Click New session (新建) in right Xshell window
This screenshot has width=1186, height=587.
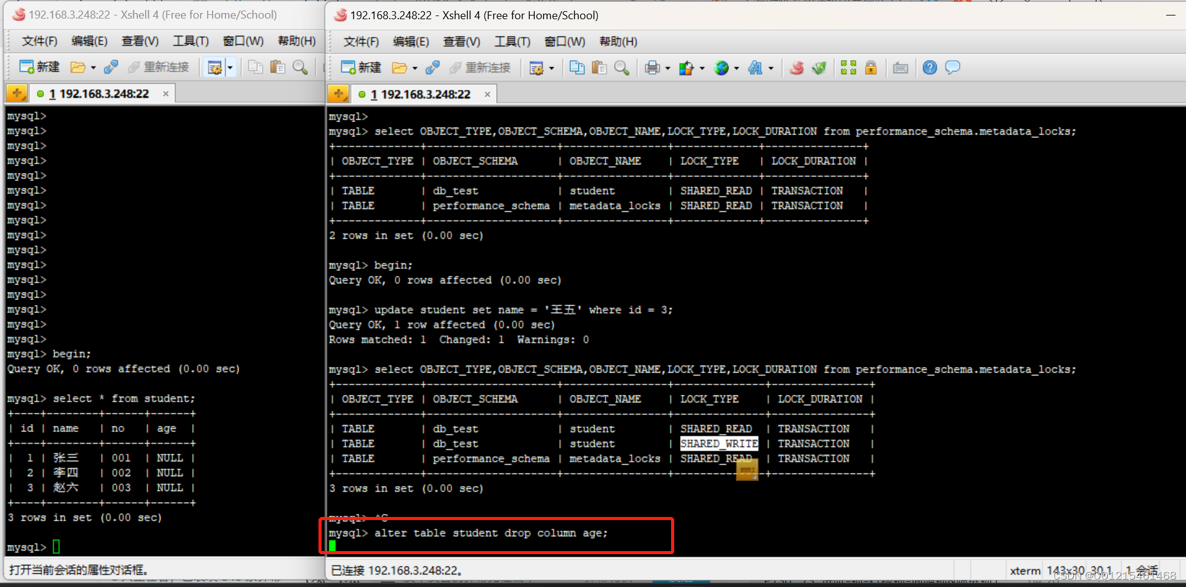pos(361,68)
